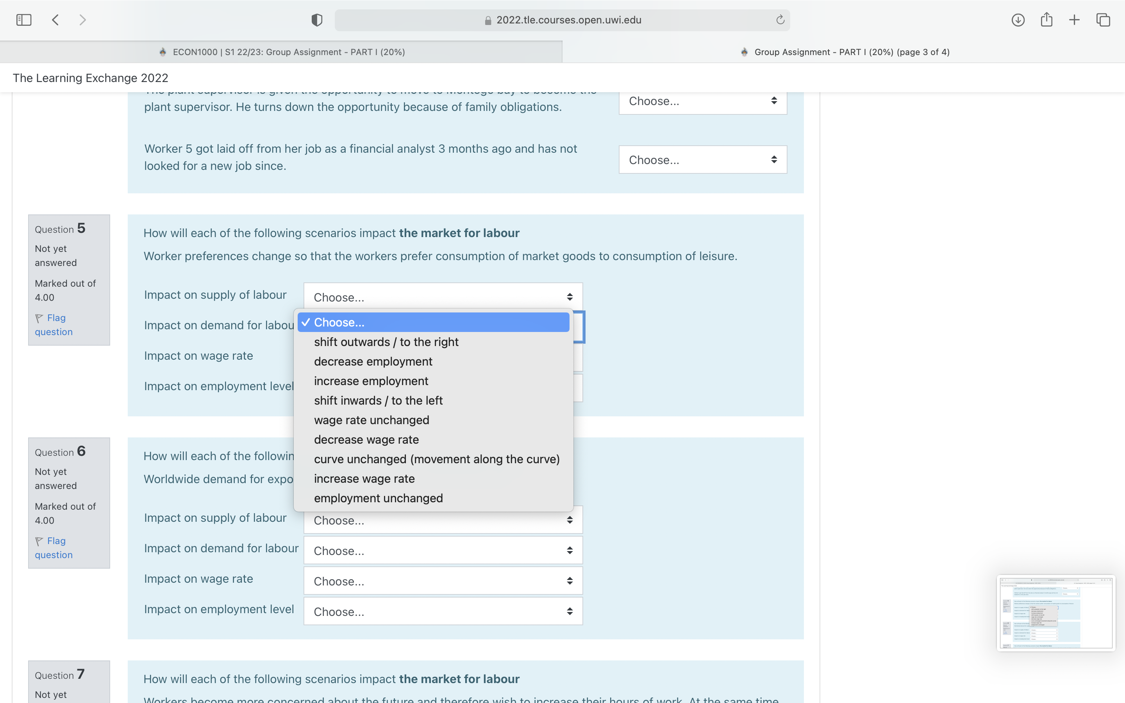The width and height of the screenshot is (1125, 703).
Task: Click the privacy shield icon
Action: coord(316,20)
